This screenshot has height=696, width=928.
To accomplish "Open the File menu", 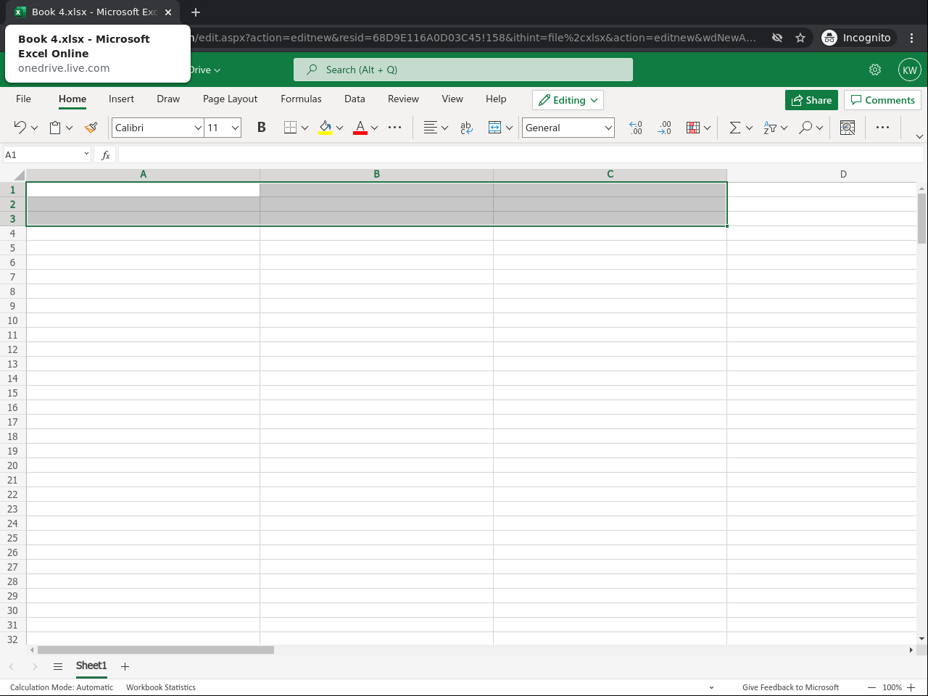I will 24,99.
